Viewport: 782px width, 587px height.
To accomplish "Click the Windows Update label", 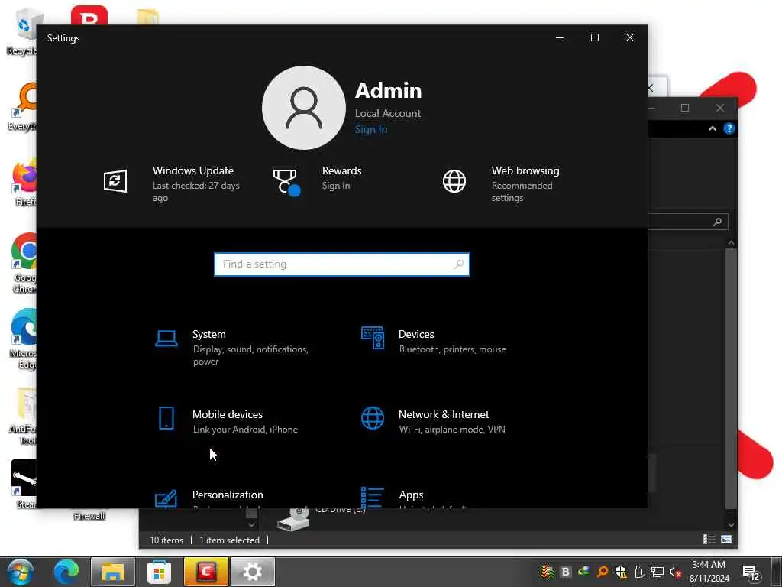I will 193,170.
